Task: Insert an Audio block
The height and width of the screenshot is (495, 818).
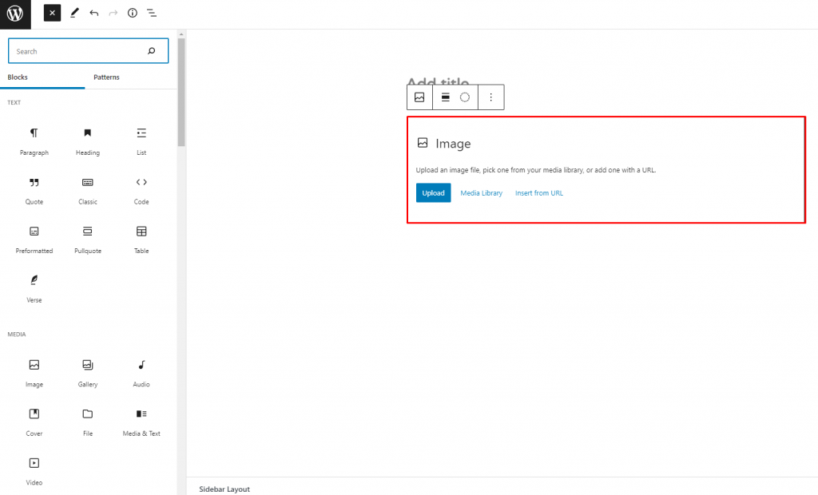Action: tap(141, 373)
